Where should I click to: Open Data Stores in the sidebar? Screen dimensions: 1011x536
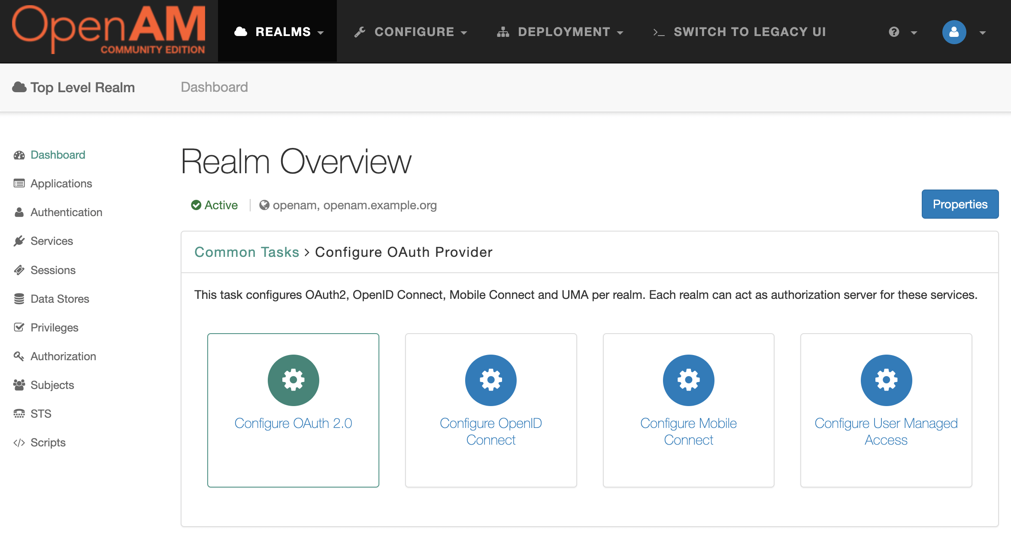coord(60,299)
